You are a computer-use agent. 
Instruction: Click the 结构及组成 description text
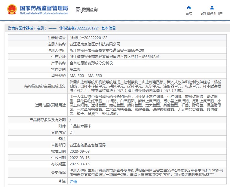tap(145, 86)
